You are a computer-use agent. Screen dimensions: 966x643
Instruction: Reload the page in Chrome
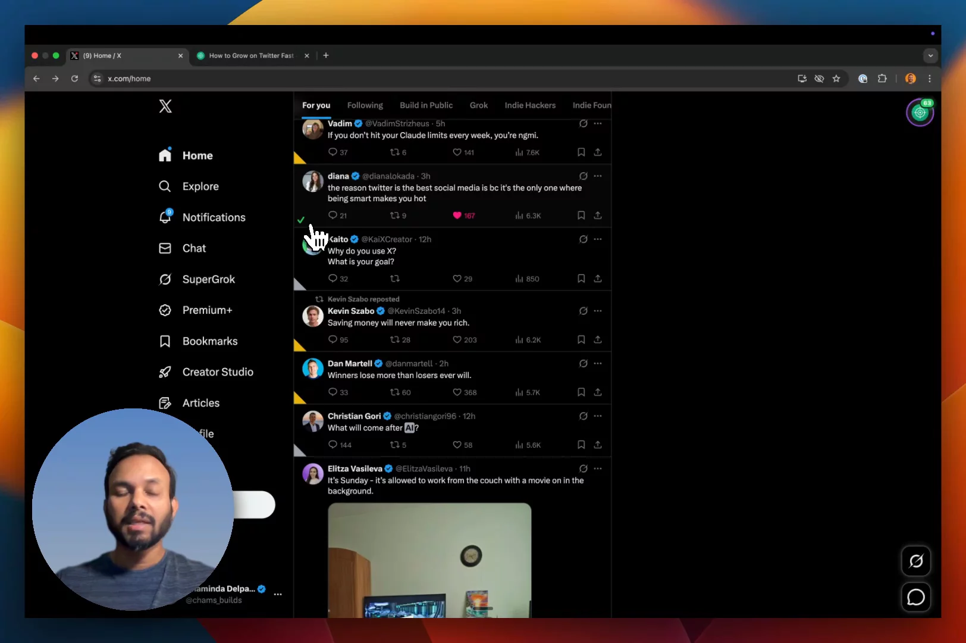(74, 79)
